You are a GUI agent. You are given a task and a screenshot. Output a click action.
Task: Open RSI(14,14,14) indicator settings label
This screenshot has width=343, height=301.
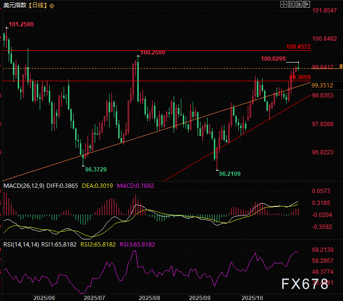tap(20, 244)
